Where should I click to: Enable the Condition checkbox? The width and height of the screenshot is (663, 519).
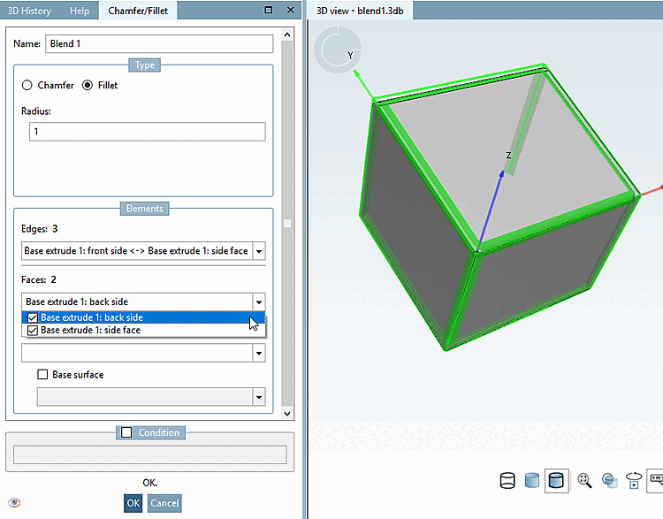click(x=126, y=432)
